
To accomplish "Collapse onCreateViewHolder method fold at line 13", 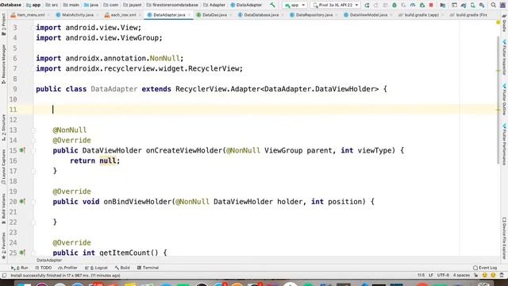I will tap(33, 130).
